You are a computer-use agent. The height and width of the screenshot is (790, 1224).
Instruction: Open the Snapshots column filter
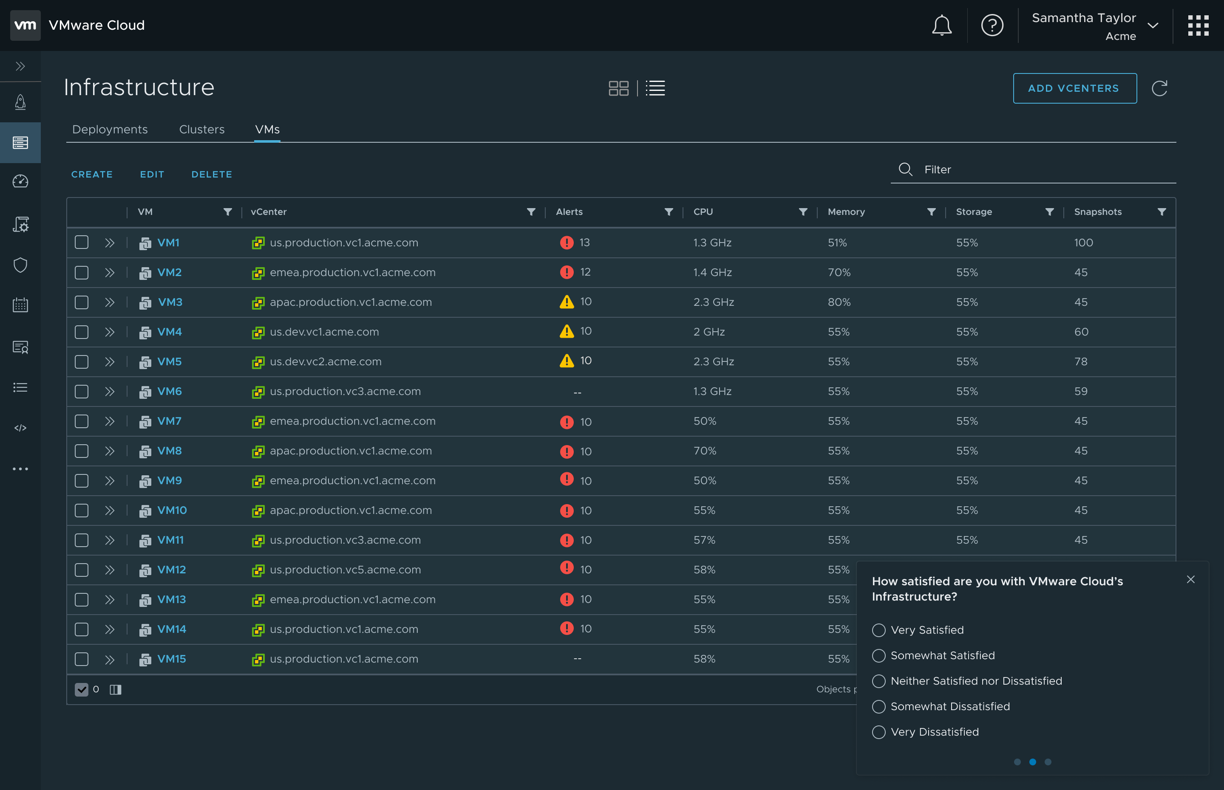coord(1162,212)
